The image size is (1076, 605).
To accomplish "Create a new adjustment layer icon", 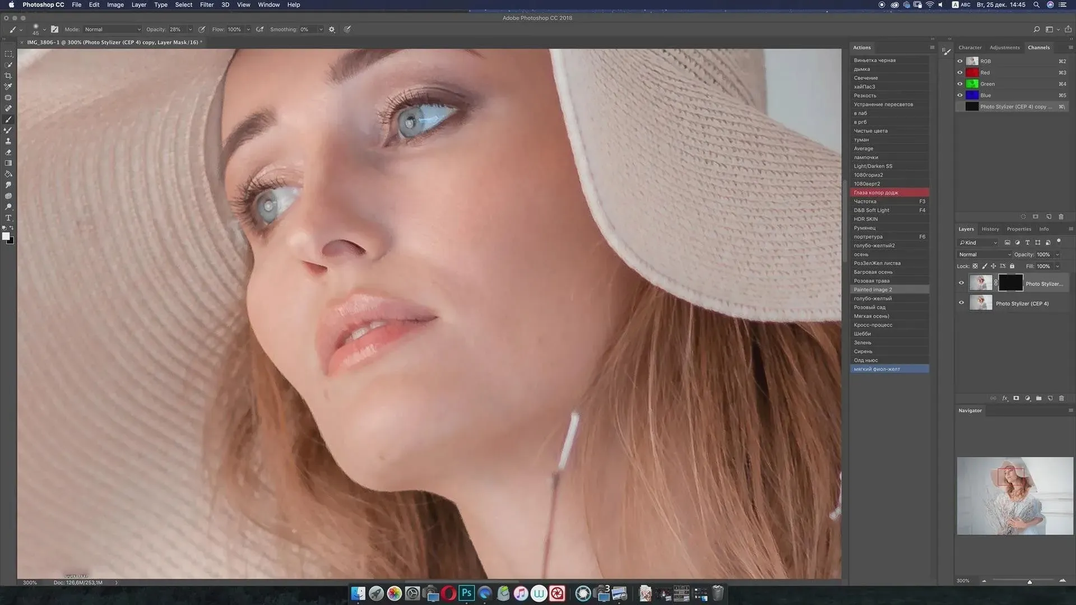I will [x=1028, y=398].
